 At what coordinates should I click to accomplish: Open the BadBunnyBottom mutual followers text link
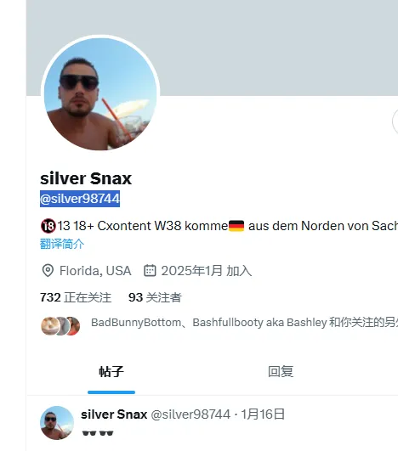coord(245,323)
